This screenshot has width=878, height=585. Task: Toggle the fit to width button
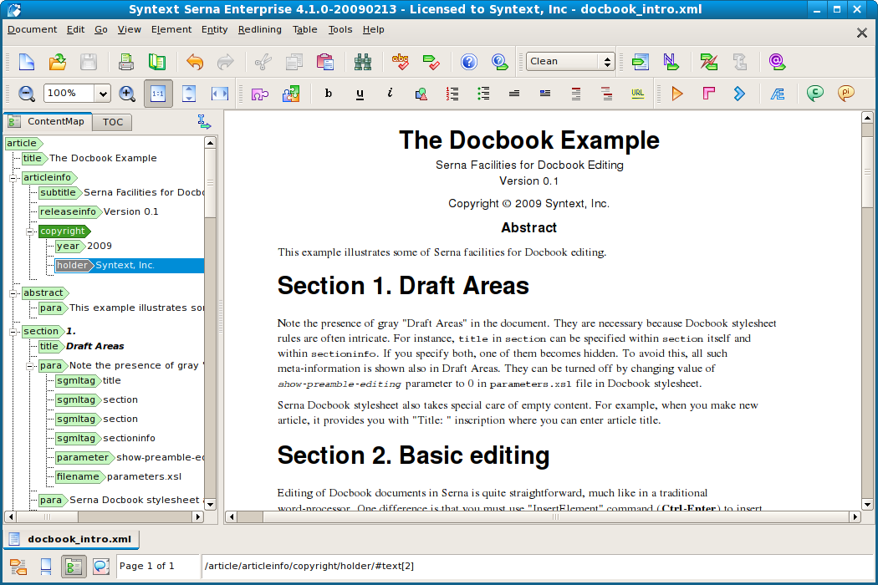219,94
